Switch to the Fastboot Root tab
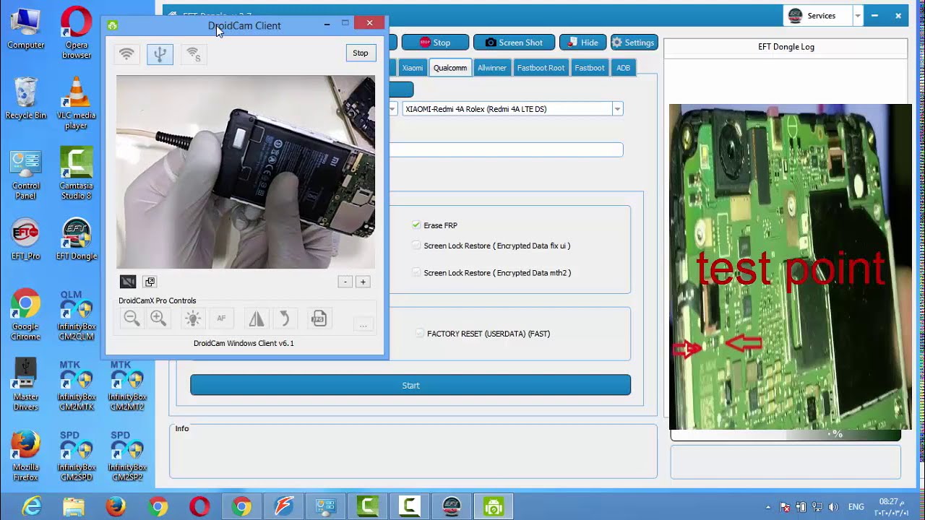 pyautogui.click(x=541, y=68)
